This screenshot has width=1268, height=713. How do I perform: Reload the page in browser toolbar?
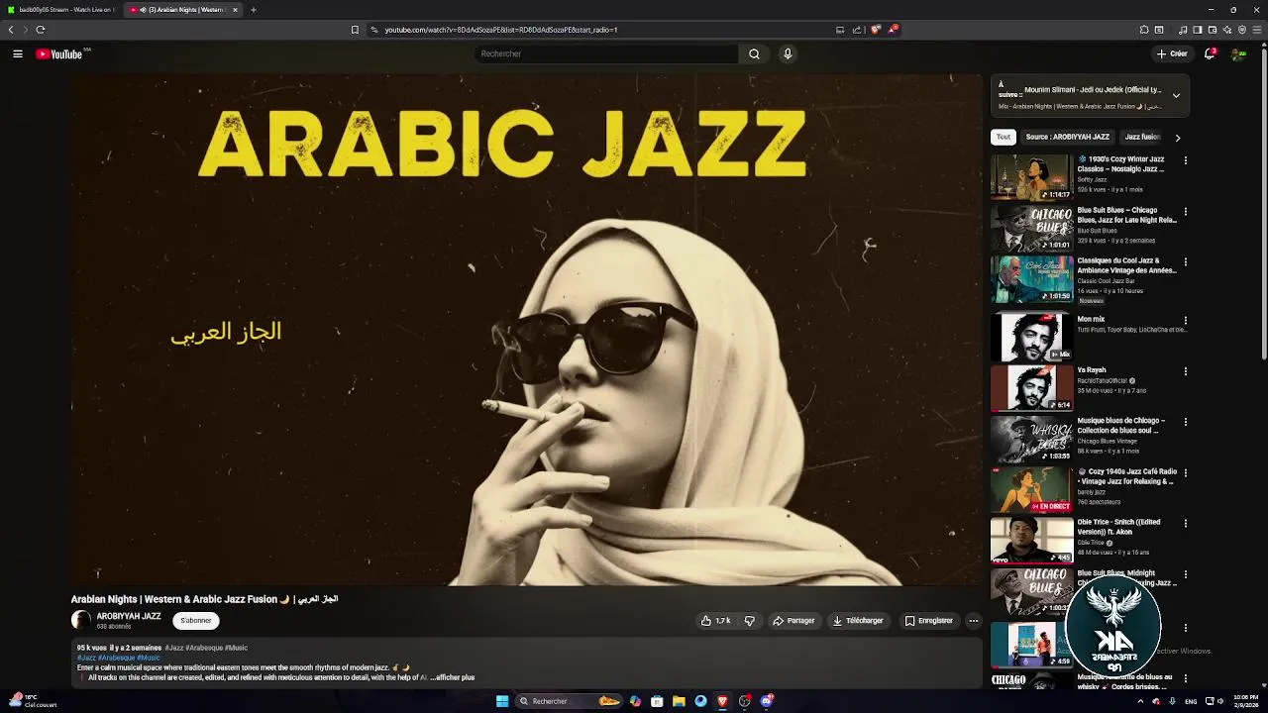click(x=41, y=30)
